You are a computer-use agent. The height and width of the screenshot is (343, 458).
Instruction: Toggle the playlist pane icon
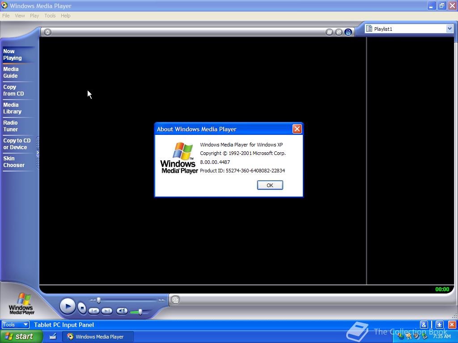pyautogui.click(x=348, y=32)
